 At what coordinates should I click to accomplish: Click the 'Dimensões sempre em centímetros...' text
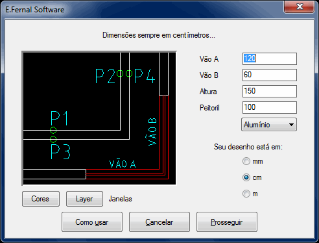pyautogui.click(x=159, y=35)
